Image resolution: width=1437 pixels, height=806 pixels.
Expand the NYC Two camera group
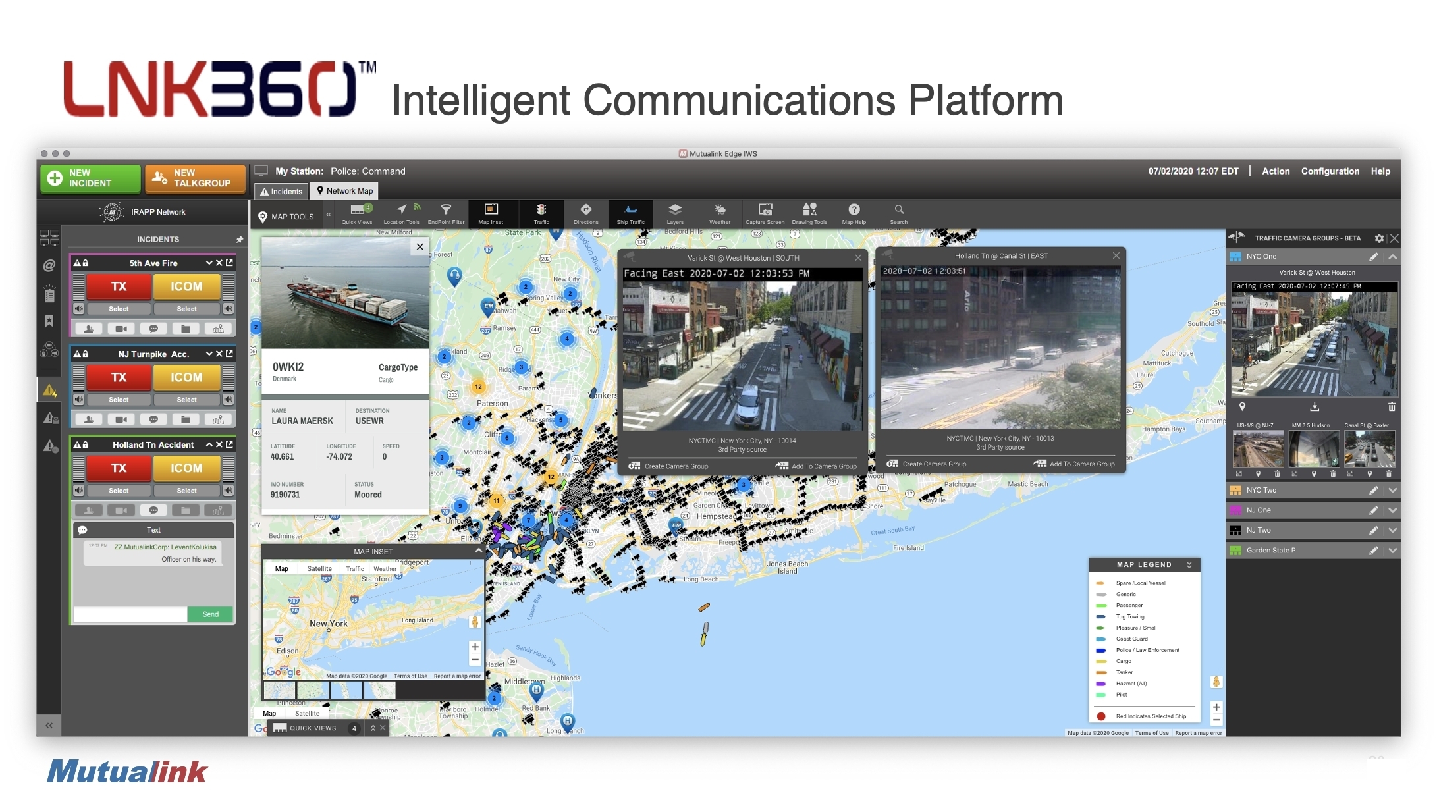coord(1392,491)
